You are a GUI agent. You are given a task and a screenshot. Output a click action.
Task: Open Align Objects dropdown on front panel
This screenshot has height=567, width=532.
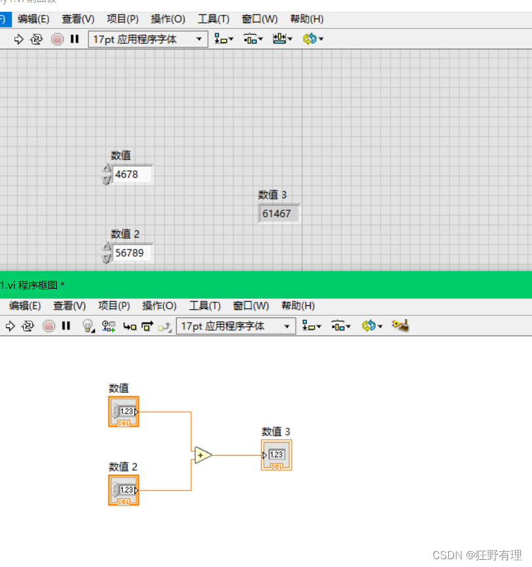(x=224, y=39)
